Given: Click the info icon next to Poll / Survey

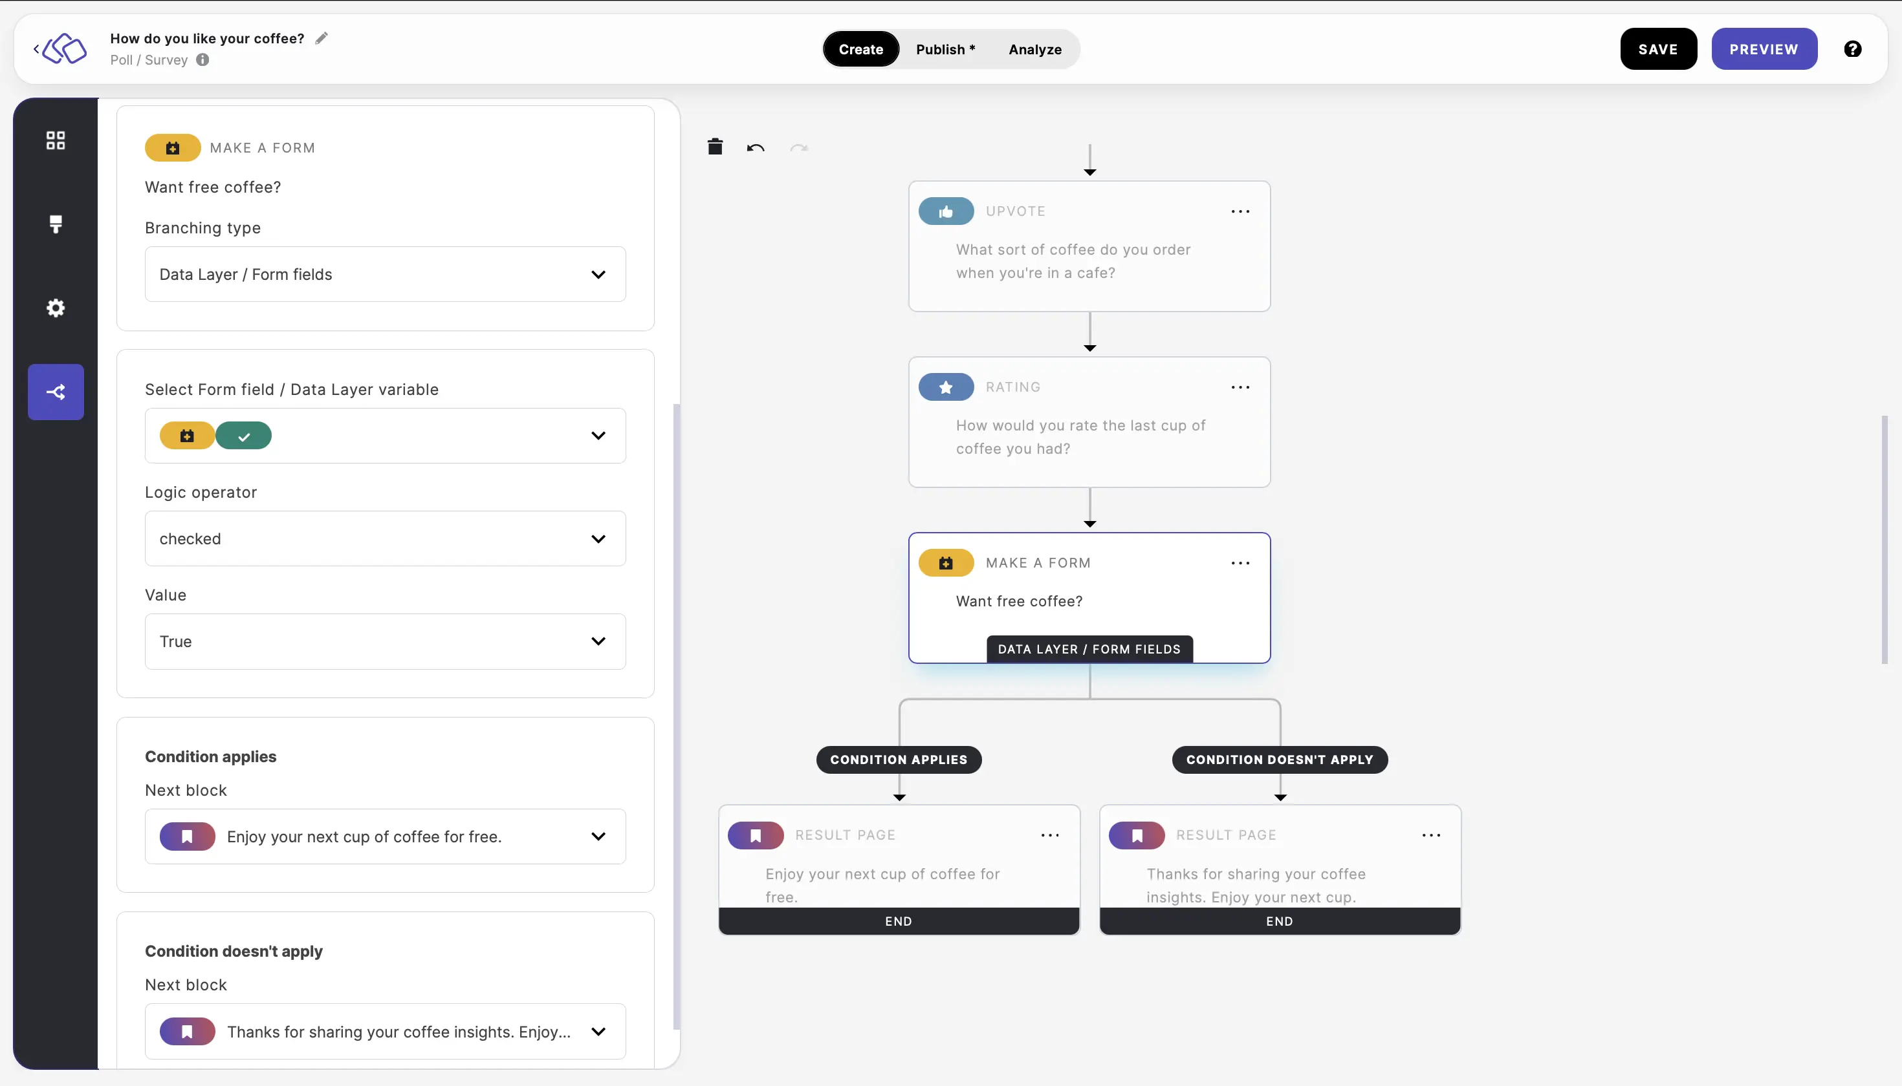Looking at the screenshot, I should pyautogui.click(x=203, y=59).
